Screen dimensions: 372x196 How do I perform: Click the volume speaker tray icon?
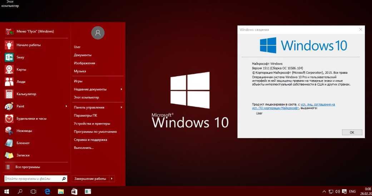(337, 191)
